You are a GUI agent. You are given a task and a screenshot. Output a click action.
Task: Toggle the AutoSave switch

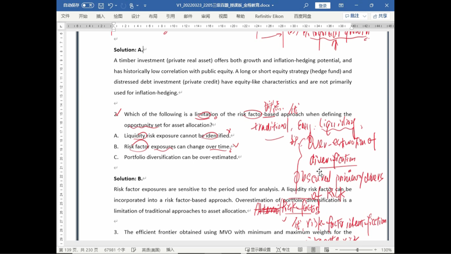point(88,6)
